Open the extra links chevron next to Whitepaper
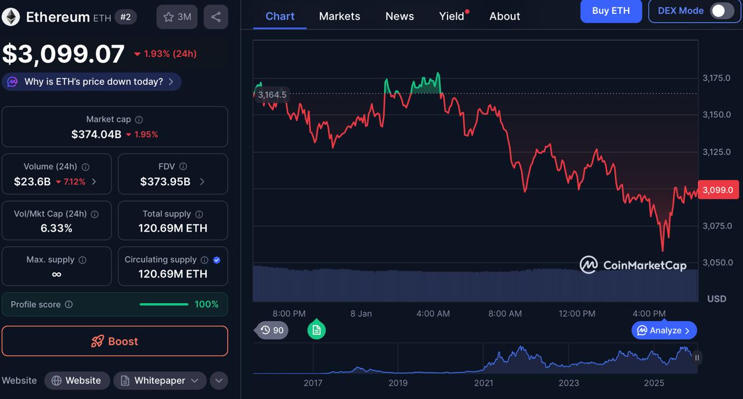Screen dimensions: 743x399 point(219,380)
